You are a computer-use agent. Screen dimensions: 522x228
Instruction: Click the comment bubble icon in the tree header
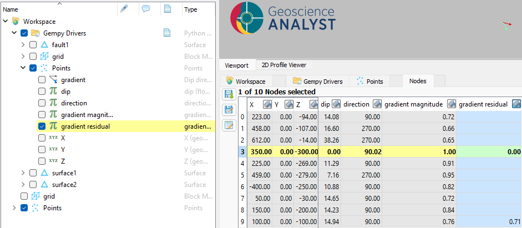tap(146, 9)
